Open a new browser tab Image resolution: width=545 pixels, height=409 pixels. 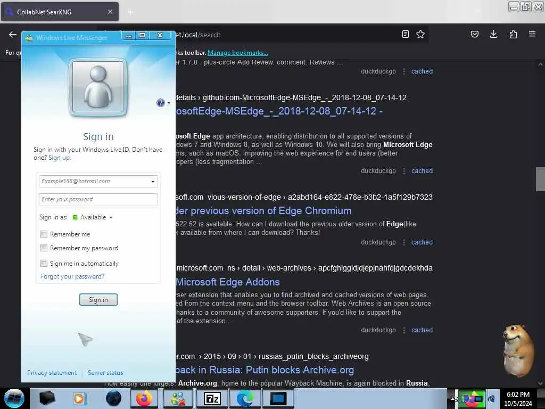point(130,12)
